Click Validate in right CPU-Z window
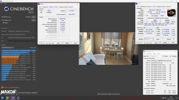The height and width of the screenshot is (100, 179). coord(165,43)
